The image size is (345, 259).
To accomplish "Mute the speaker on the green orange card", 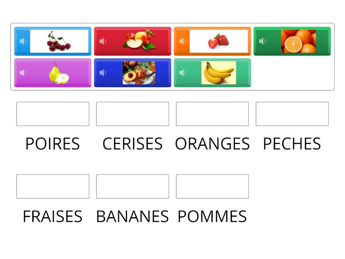I will click(x=262, y=41).
